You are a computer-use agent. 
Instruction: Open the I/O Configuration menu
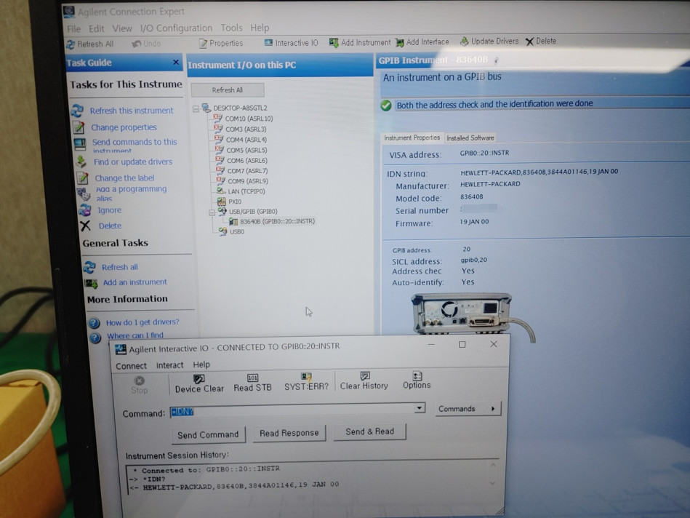click(176, 28)
